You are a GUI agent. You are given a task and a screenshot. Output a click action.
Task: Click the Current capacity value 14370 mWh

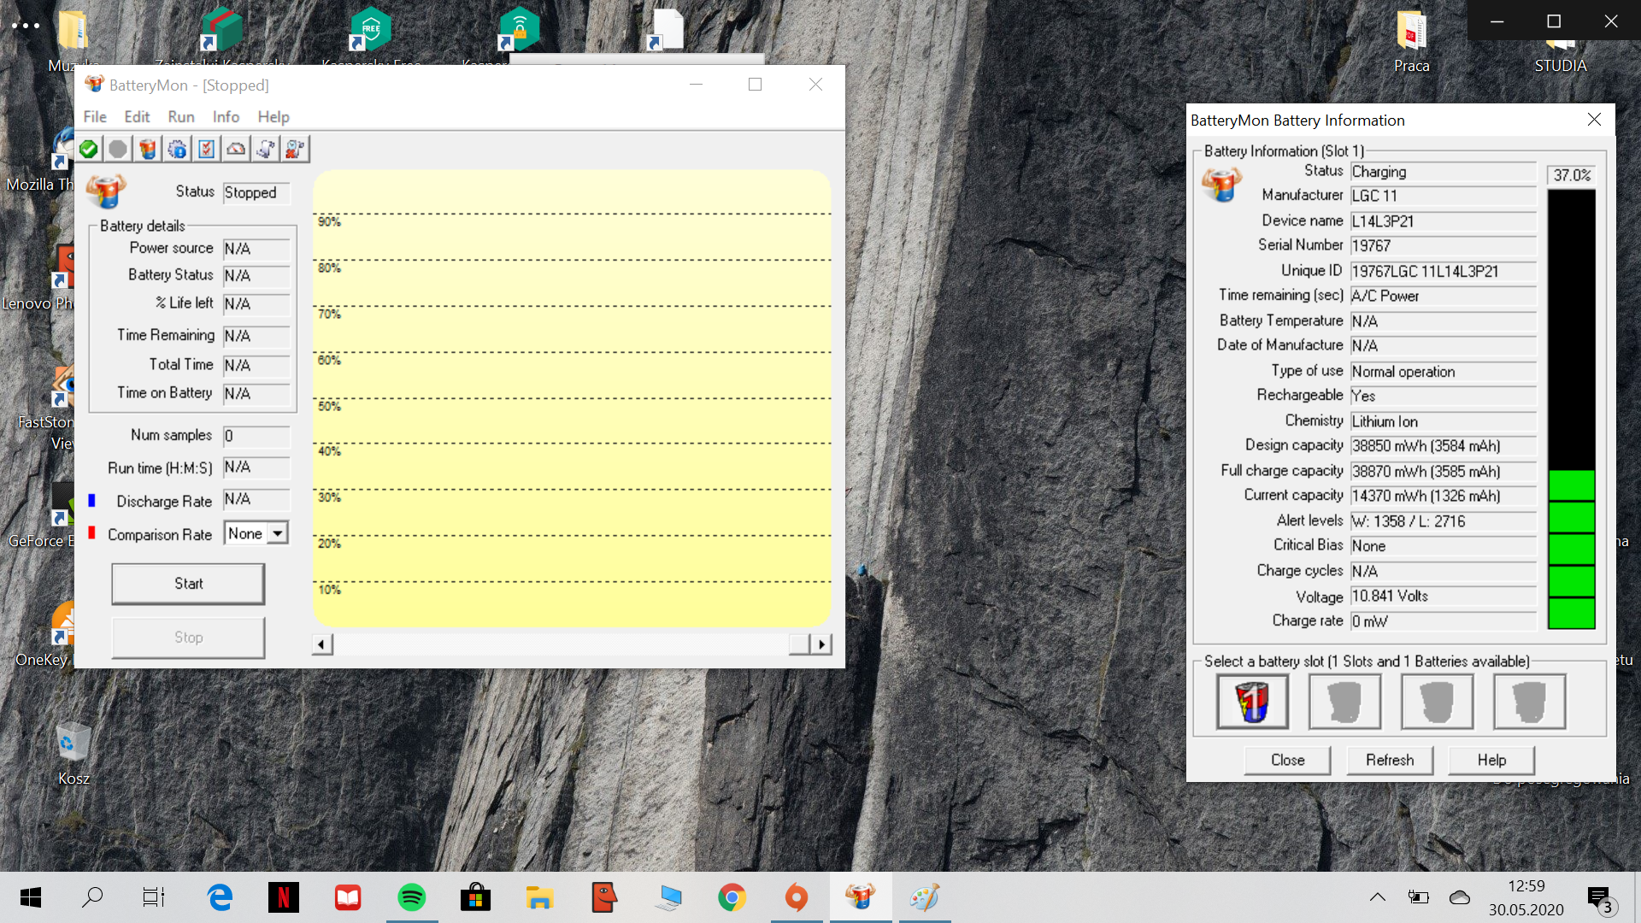(x=1443, y=496)
